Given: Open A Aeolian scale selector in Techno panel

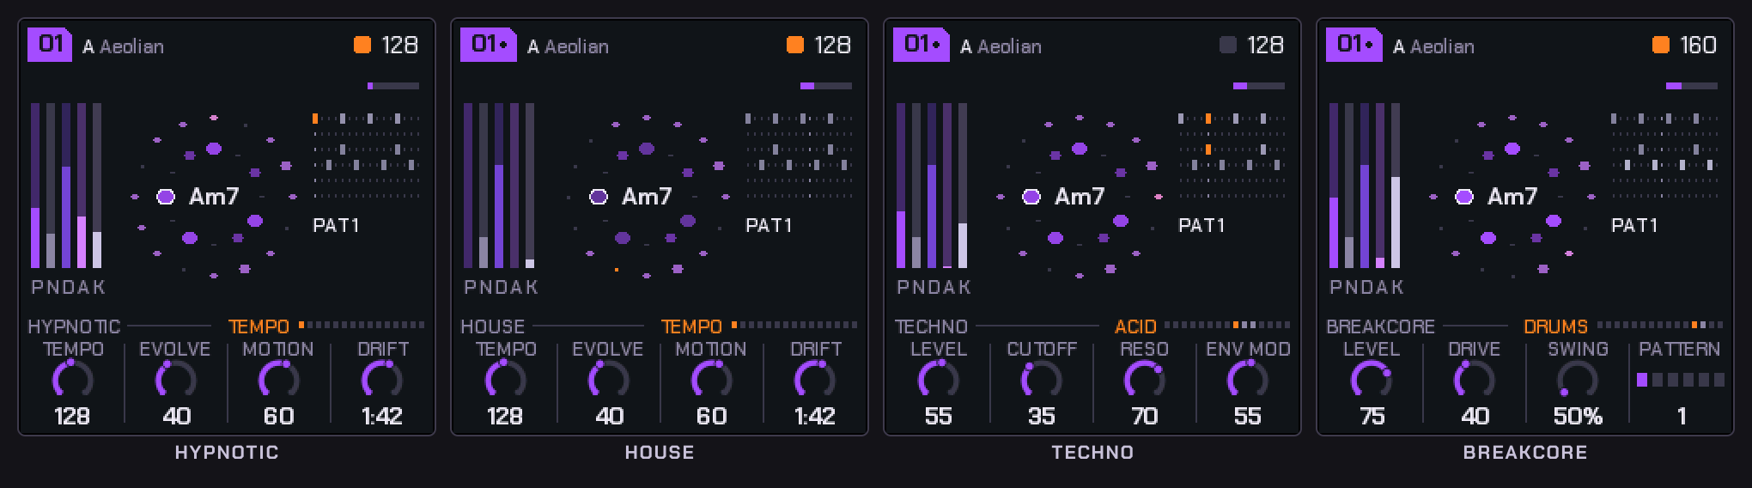Looking at the screenshot, I should click(1001, 46).
